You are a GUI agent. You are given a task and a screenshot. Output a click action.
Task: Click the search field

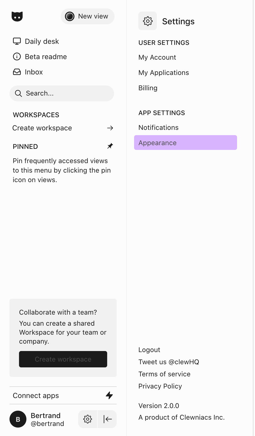point(62,93)
